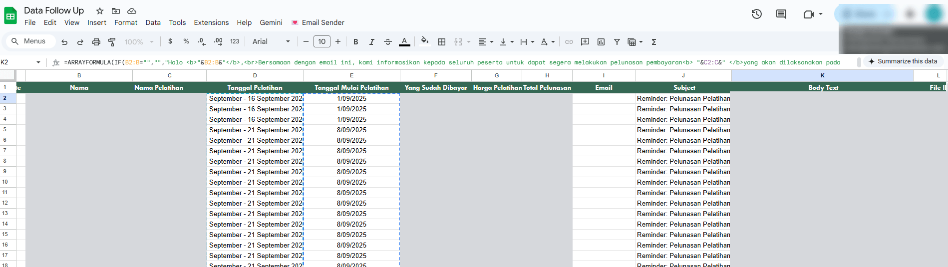
Task: Open the borders menu
Action: [442, 42]
